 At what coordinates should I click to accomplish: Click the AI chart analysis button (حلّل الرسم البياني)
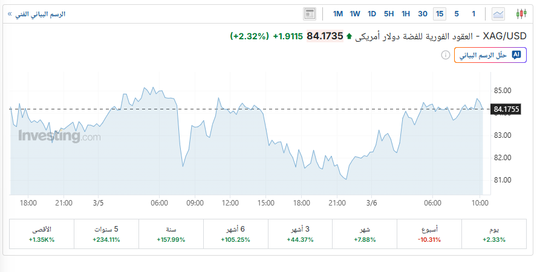(489, 55)
